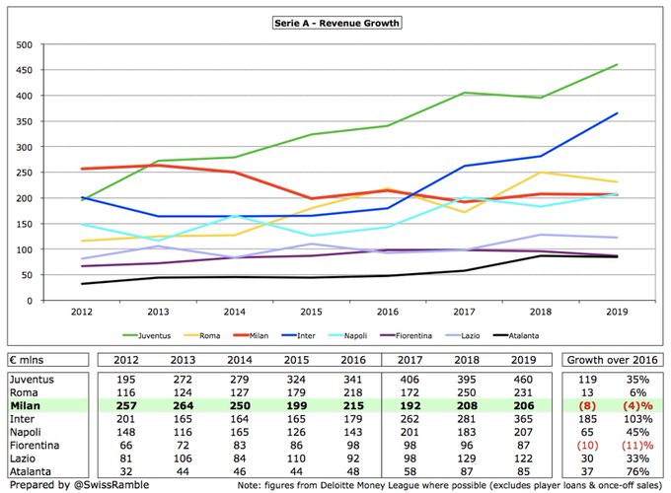This screenshot has width=671, height=493.
Task: Click the green Juventus legend line marker
Action: click(130, 335)
